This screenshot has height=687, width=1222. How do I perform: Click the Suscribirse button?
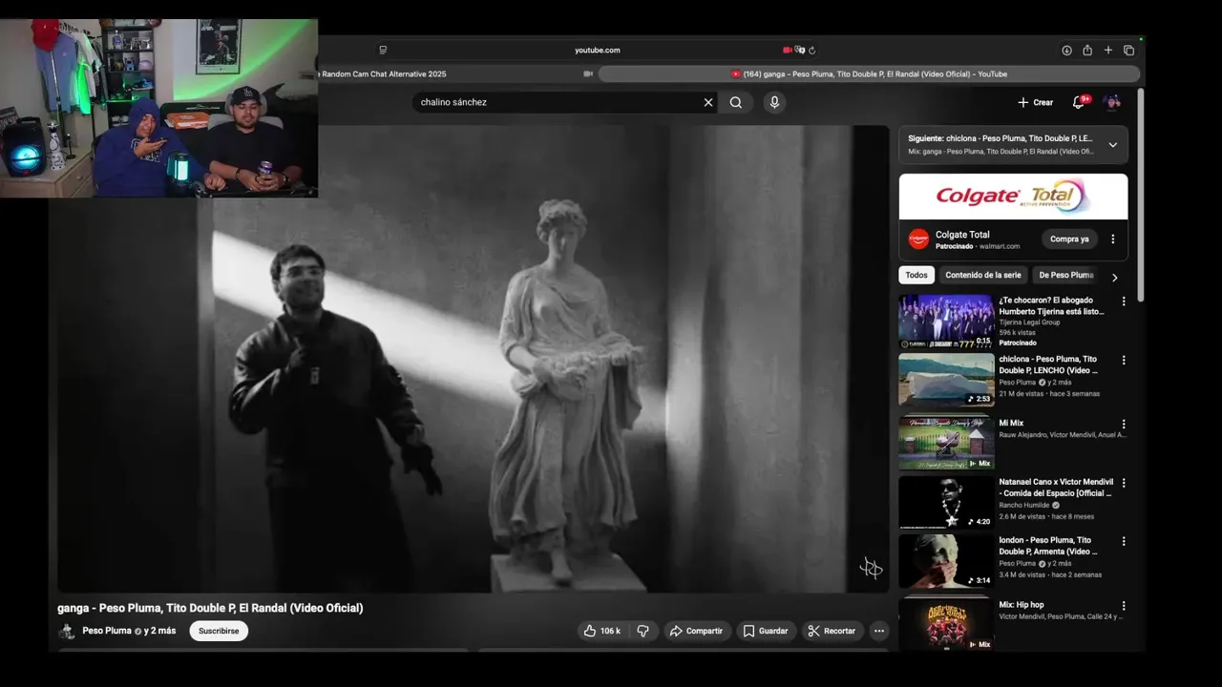point(219,631)
